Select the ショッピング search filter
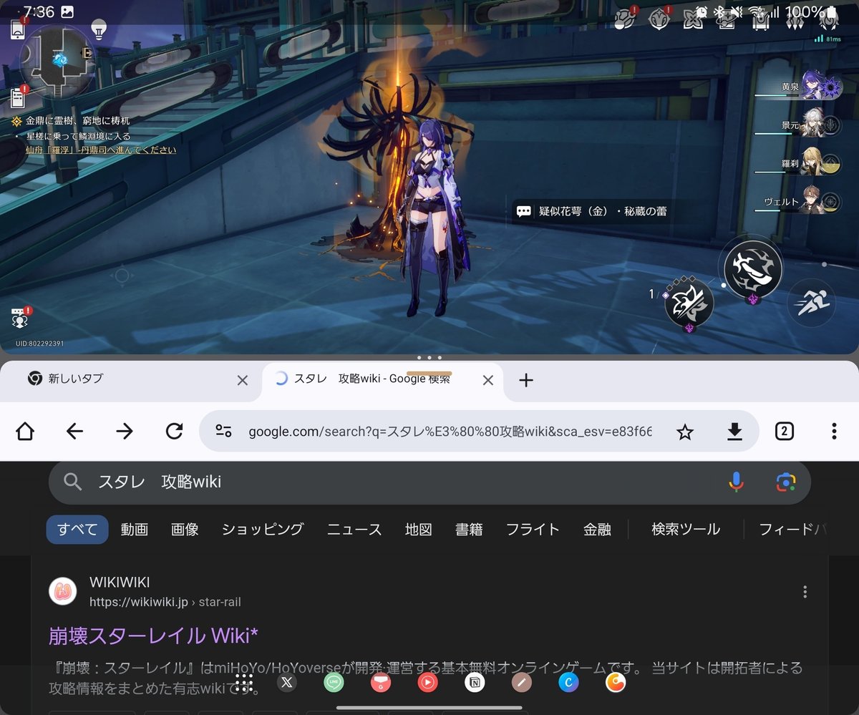Screen dimensions: 859x715 (x=263, y=530)
